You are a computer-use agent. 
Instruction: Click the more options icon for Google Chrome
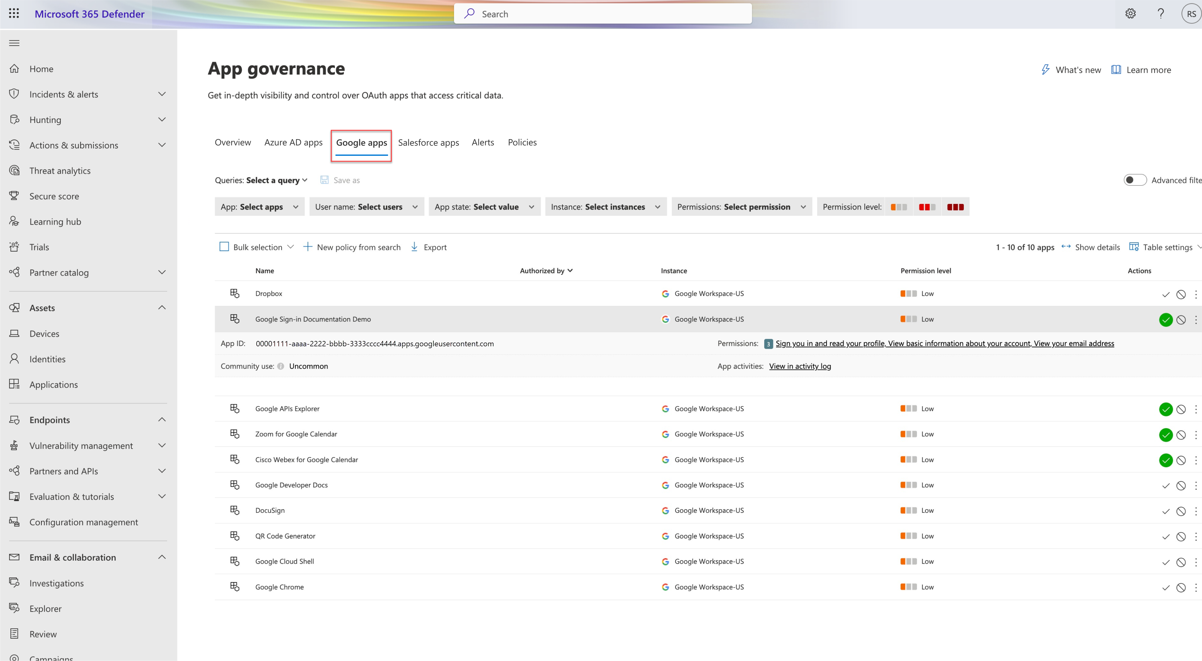(x=1195, y=587)
